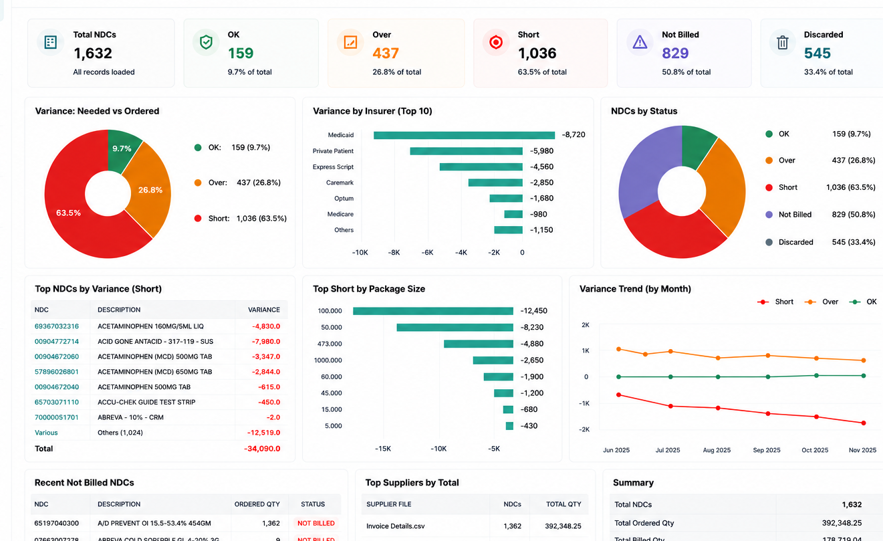Click NDC link 65703071110
Viewport: 883px width, 541px height.
tap(57, 403)
